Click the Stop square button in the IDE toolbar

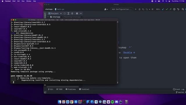pos(153,9)
